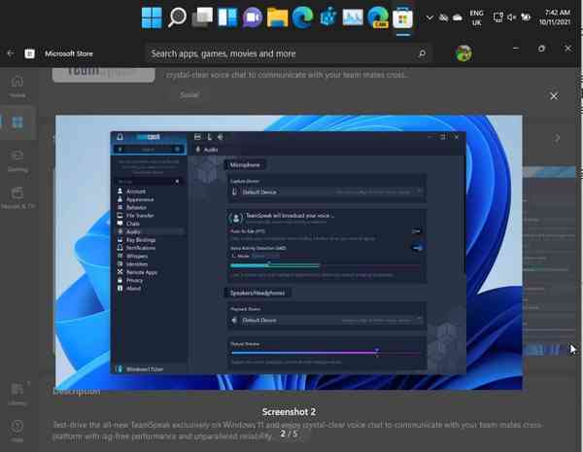The height and width of the screenshot is (452, 583).
Task: Open the user profile avatar menu
Action: (463, 53)
